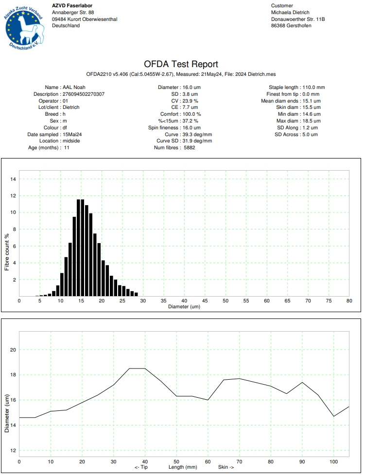Click the CE value '7.7 um'

click(x=190, y=107)
